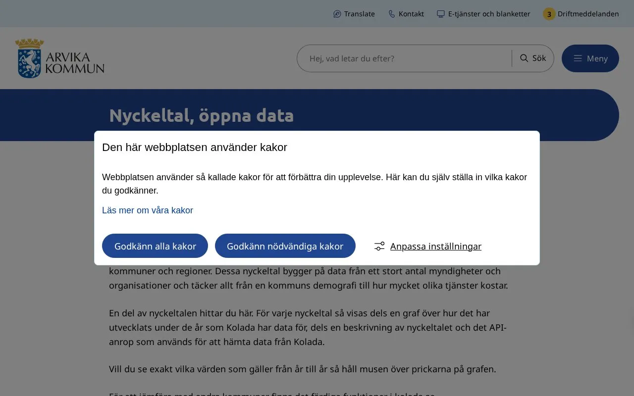Image resolution: width=634 pixels, height=396 pixels.
Task: Follow the Läs mer om våra kakor link
Action: click(x=148, y=210)
